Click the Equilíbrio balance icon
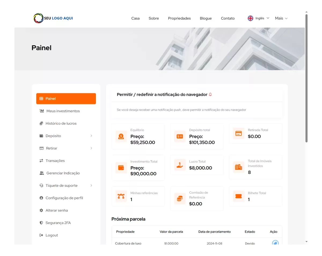 click(x=121, y=136)
